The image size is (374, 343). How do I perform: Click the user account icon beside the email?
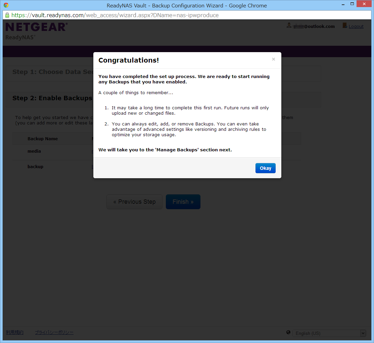click(289, 26)
